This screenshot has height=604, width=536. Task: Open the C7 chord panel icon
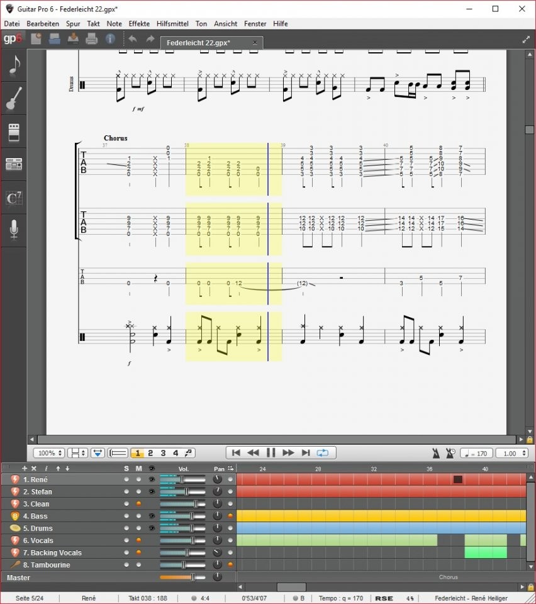[x=14, y=198]
